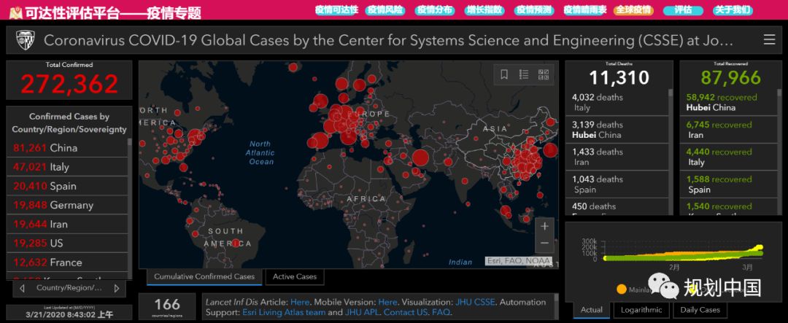Open the basemap gallery grid icon

click(544, 74)
